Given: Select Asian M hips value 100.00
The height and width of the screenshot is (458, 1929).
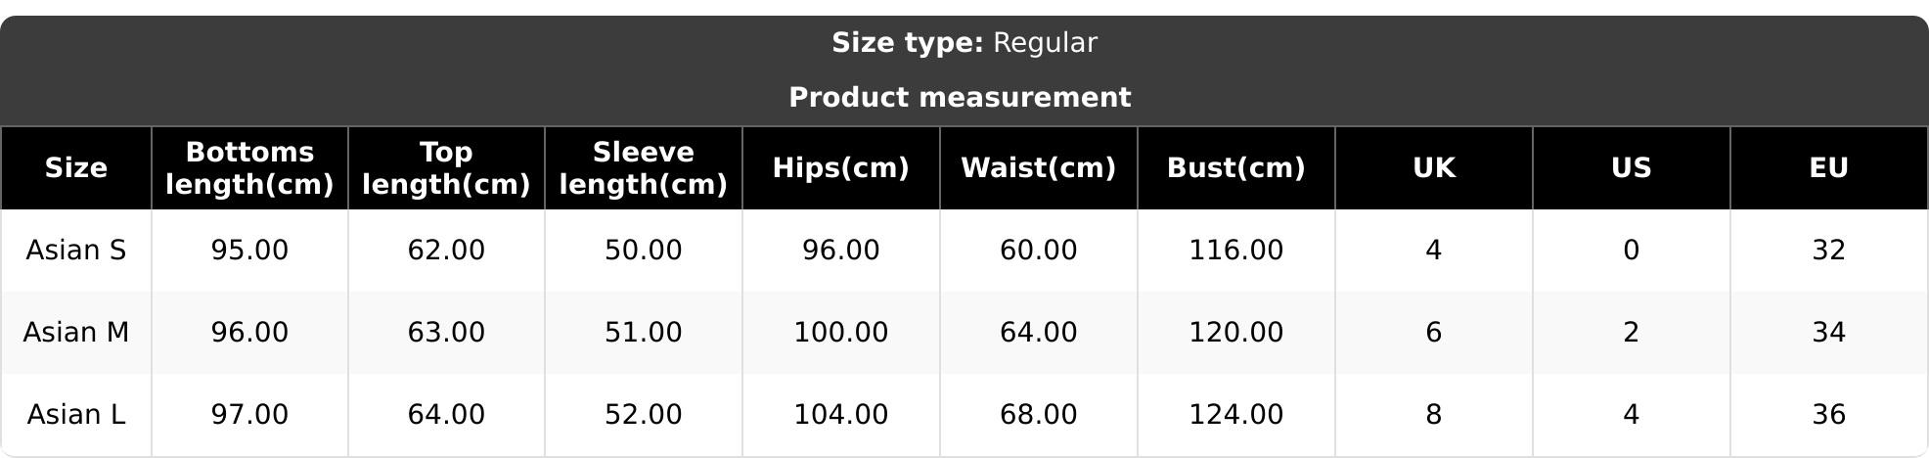Looking at the screenshot, I should pyautogui.click(x=840, y=333).
